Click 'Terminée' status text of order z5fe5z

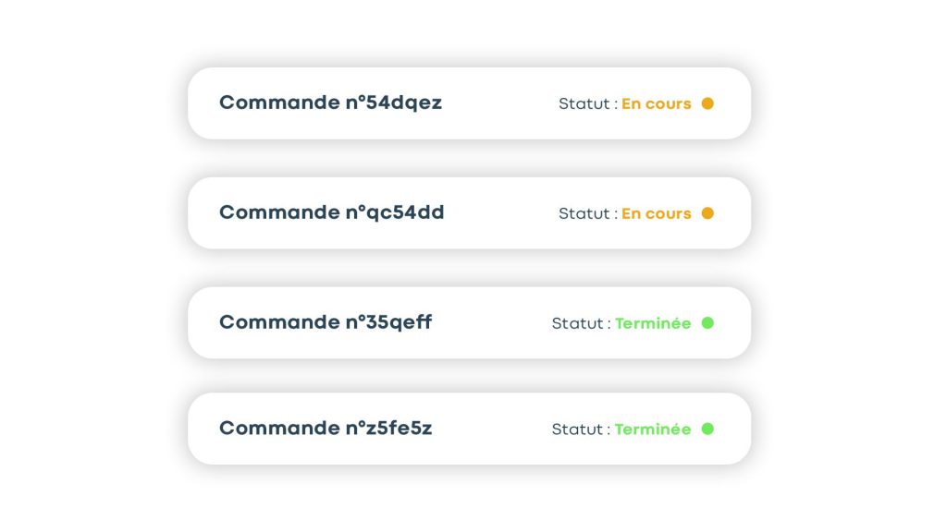(653, 429)
